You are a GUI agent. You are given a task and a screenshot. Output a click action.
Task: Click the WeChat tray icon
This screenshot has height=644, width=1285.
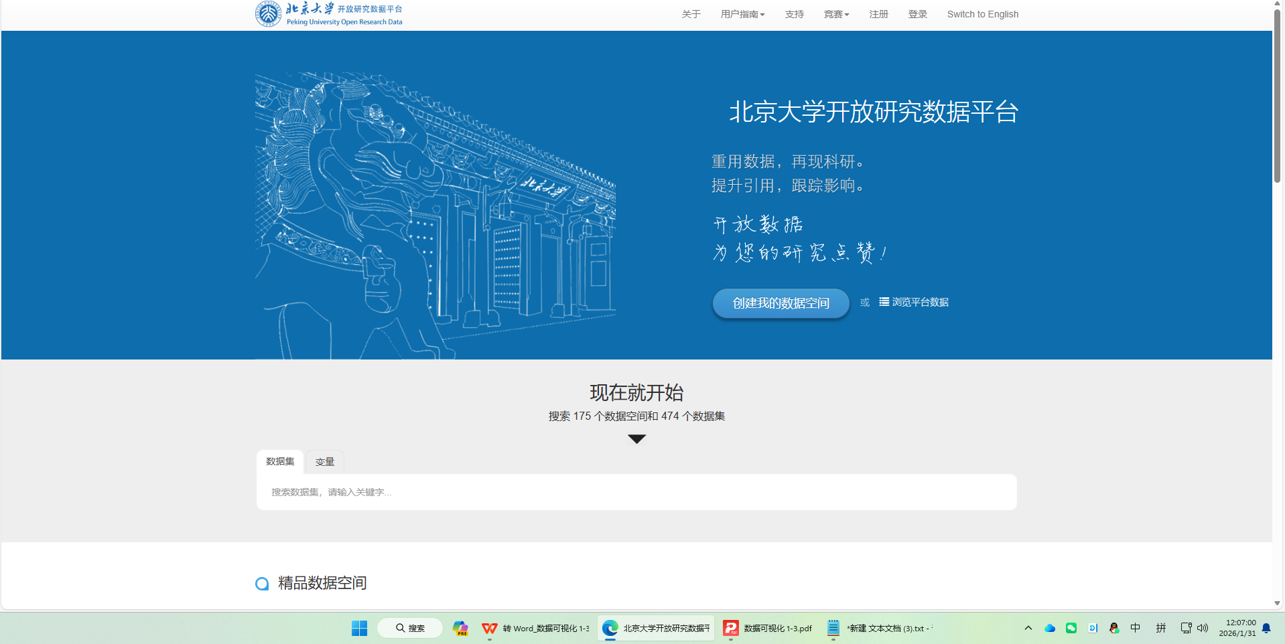point(1071,628)
